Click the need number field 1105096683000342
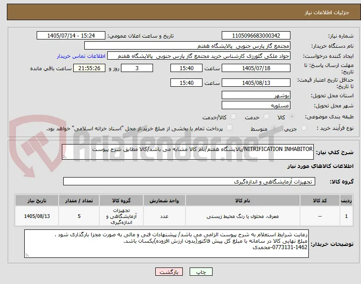The image size is (361, 284). tap(256, 35)
